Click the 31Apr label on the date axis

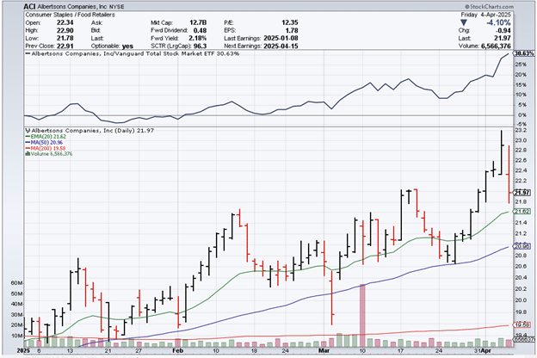click(483, 351)
